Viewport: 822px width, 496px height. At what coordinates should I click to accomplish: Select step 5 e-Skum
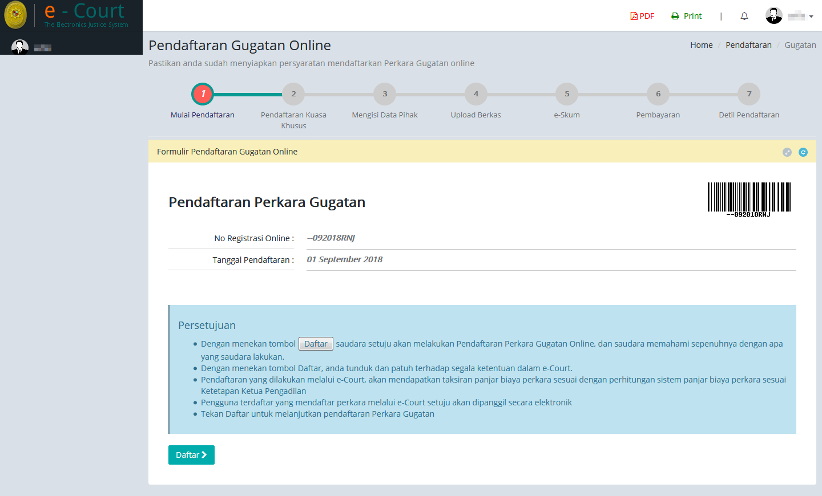pos(567,94)
